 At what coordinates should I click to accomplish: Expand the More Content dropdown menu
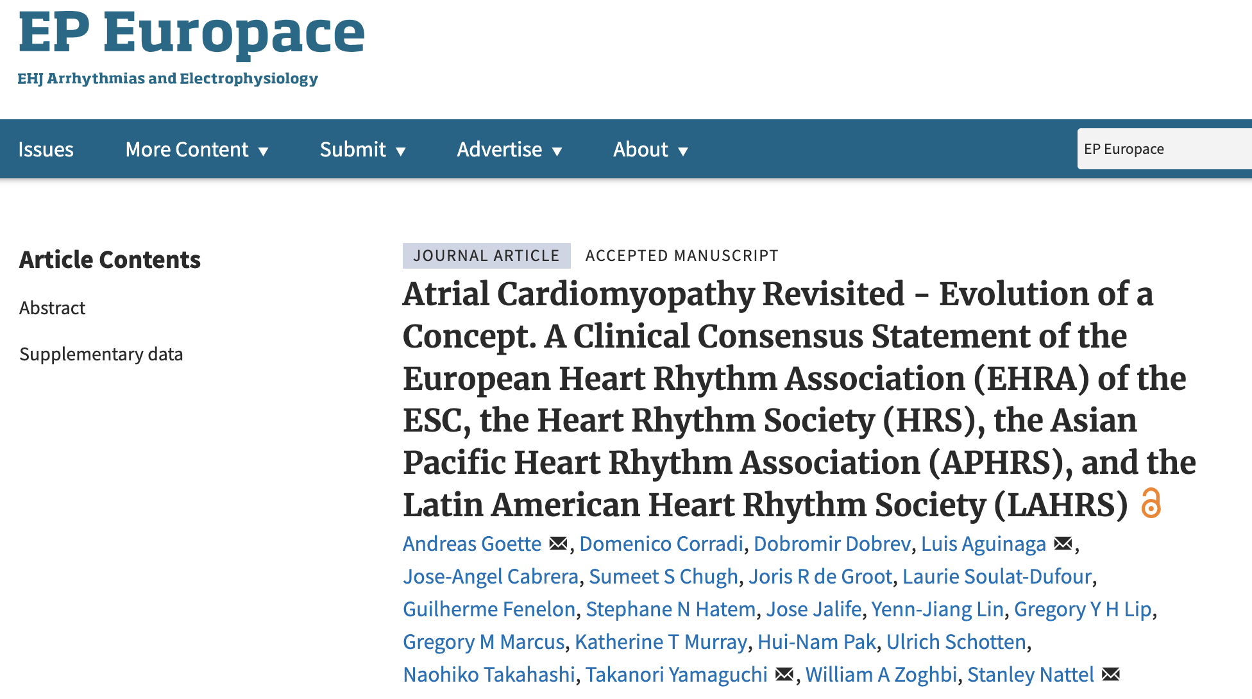[196, 149]
